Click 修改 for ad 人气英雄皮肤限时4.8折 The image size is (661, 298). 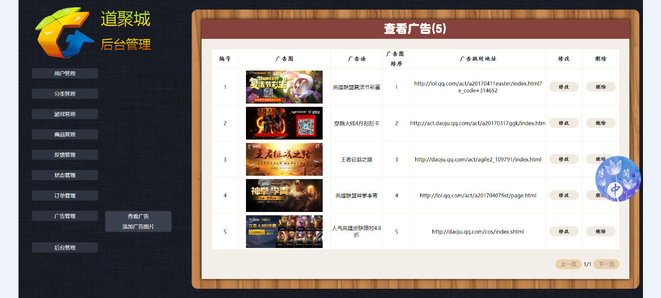tap(564, 231)
